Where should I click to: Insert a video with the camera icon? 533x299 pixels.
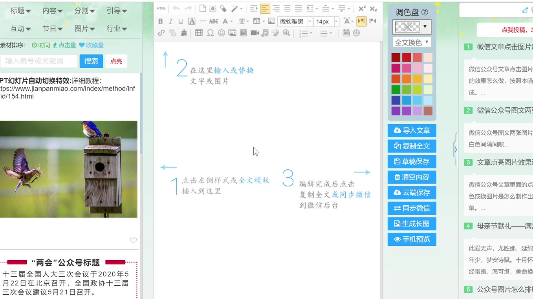(x=255, y=33)
